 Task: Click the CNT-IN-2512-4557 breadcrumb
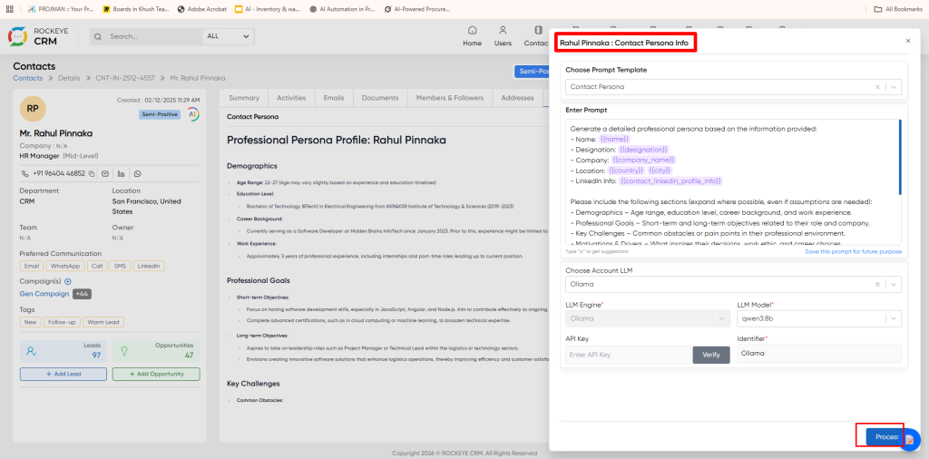point(125,78)
